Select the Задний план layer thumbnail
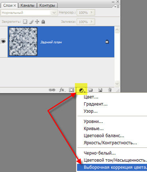 (23, 42)
